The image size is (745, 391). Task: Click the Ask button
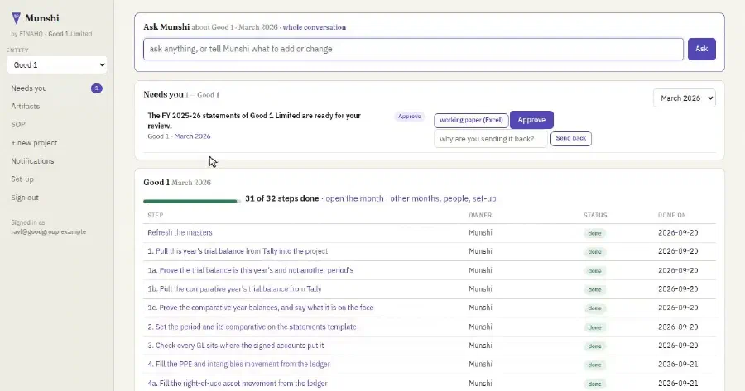point(701,49)
